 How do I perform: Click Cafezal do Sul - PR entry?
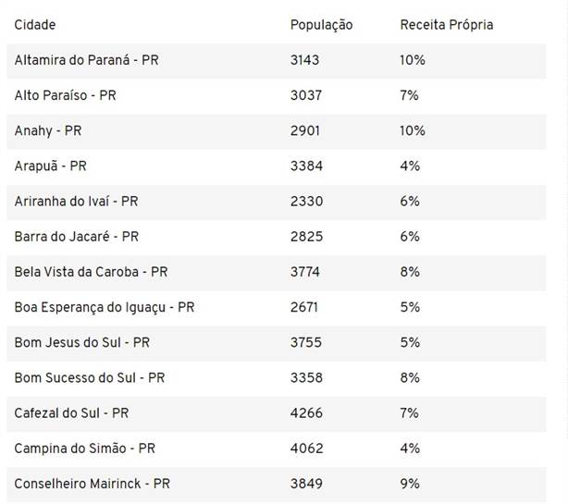[x=71, y=413]
